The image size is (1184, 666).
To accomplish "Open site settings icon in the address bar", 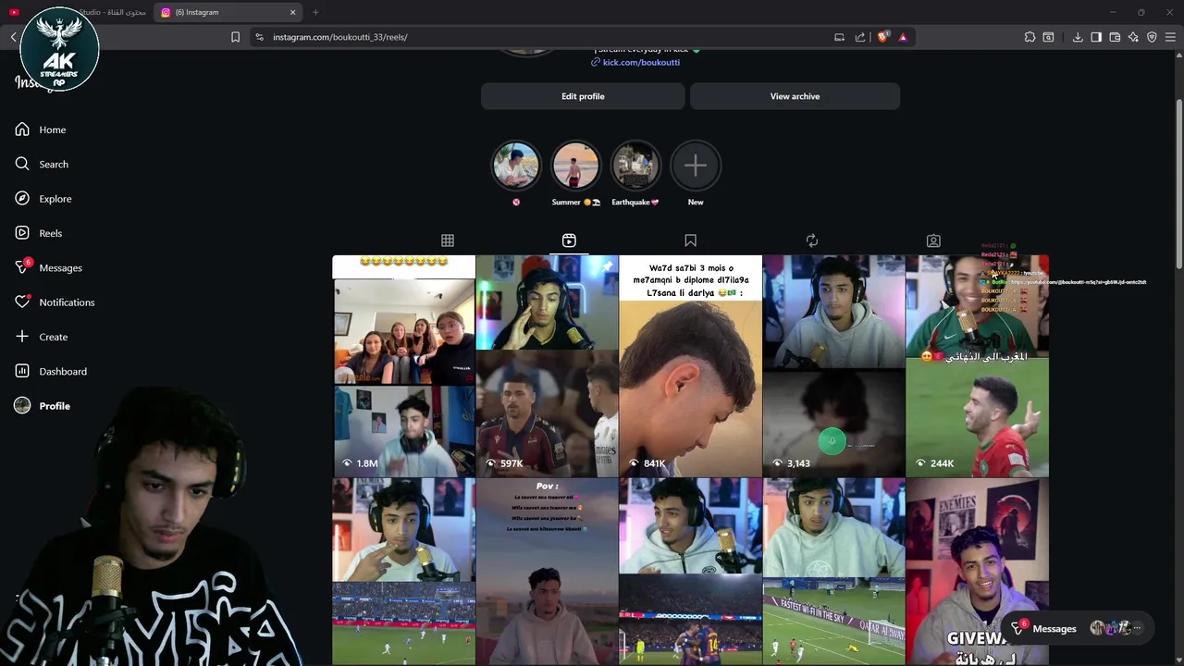I will [x=259, y=37].
